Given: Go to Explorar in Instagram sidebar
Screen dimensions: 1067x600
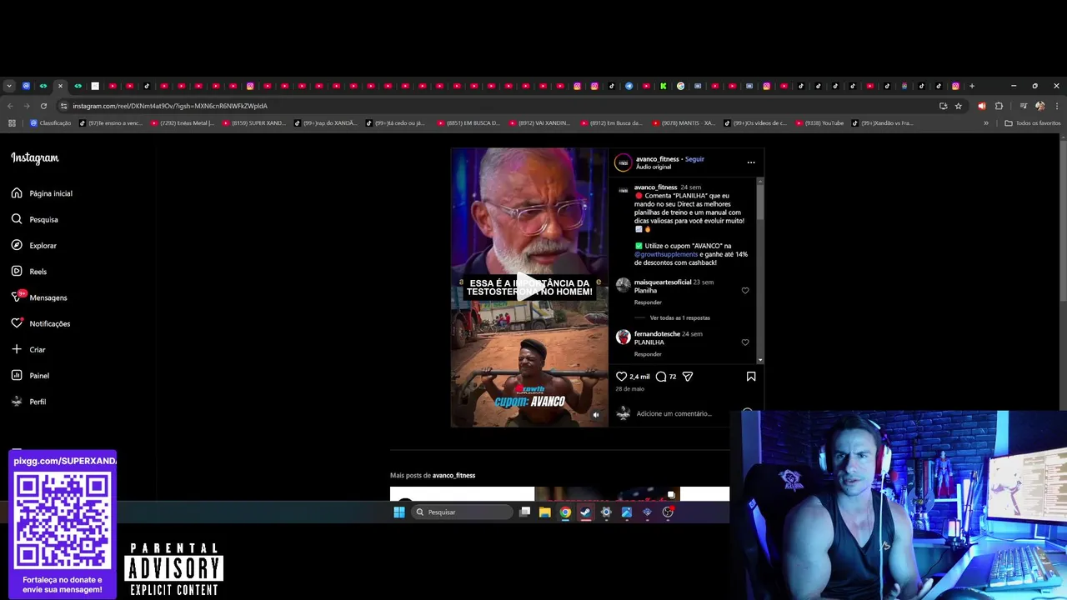Looking at the screenshot, I should point(34,246).
